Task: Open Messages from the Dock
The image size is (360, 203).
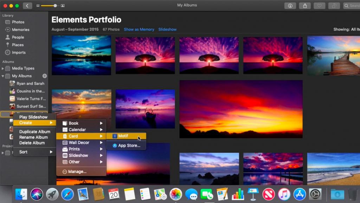Action: [x=191, y=194]
